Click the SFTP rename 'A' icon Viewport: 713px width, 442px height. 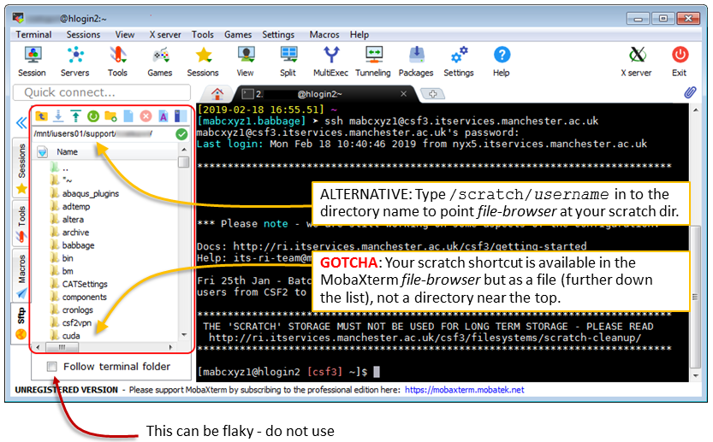(163, 116)
